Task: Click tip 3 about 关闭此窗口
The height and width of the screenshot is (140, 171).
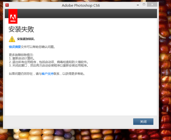Action: (x=49, y=66)
